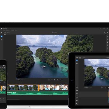
Task: Open Titles panel icon in laptop's right sidebar
Action: click(x=108, y=37)
